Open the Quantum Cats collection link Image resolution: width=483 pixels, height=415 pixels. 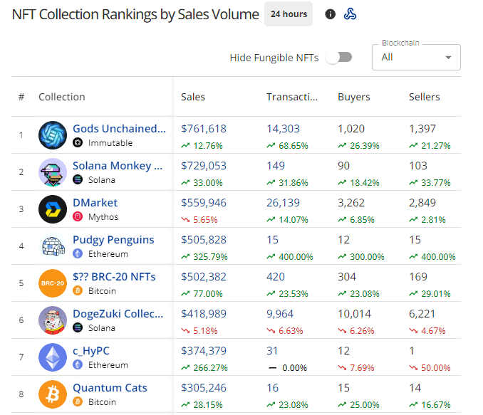(110, 388)
